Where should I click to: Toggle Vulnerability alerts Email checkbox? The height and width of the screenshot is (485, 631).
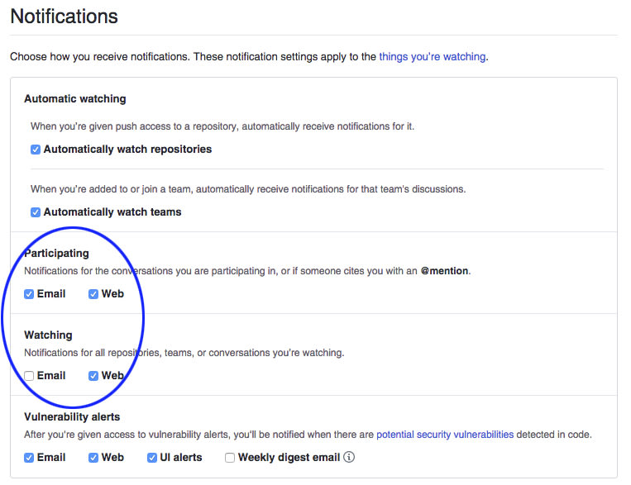click(29, 458)
